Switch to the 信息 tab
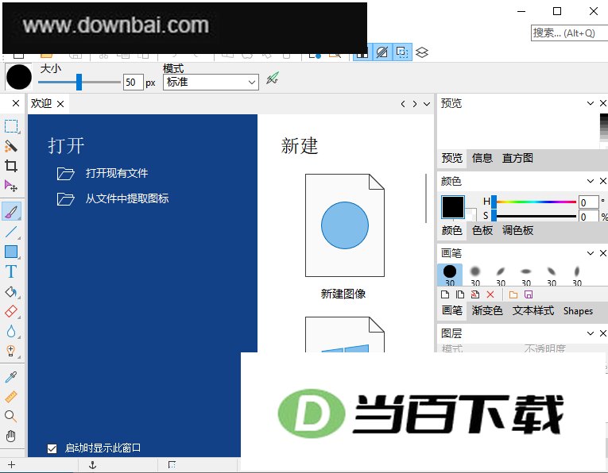Screen dimensions: 608x473 click(482, 158)
